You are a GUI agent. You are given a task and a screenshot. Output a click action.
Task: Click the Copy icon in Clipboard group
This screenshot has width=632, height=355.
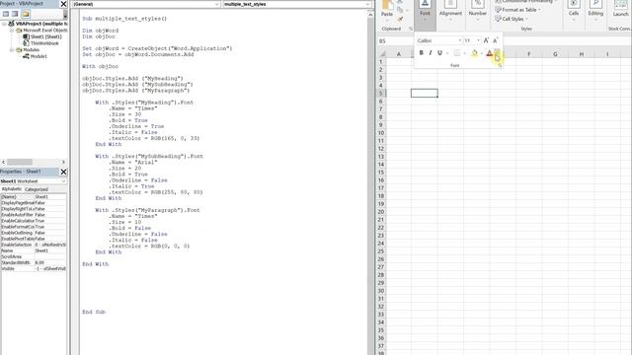pyautogui.click(x=400, y=10)
